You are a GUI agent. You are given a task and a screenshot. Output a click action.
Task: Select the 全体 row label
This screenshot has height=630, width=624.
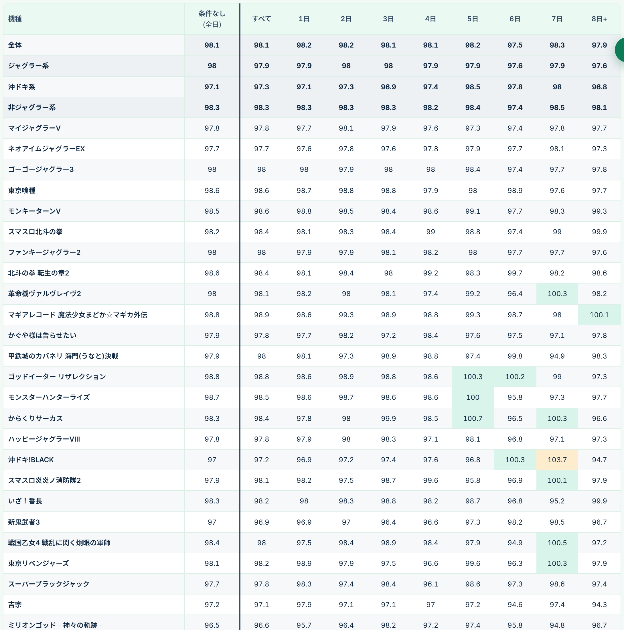pyautogui.click(x=15, y=45)
